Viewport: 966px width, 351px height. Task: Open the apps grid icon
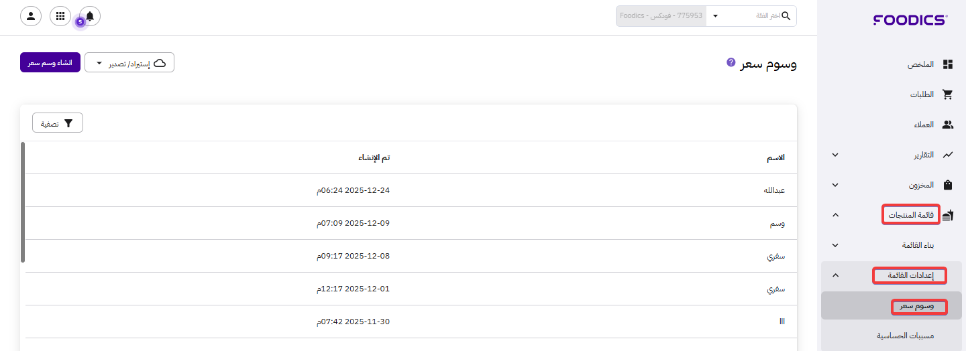click(x=60, y=16)
